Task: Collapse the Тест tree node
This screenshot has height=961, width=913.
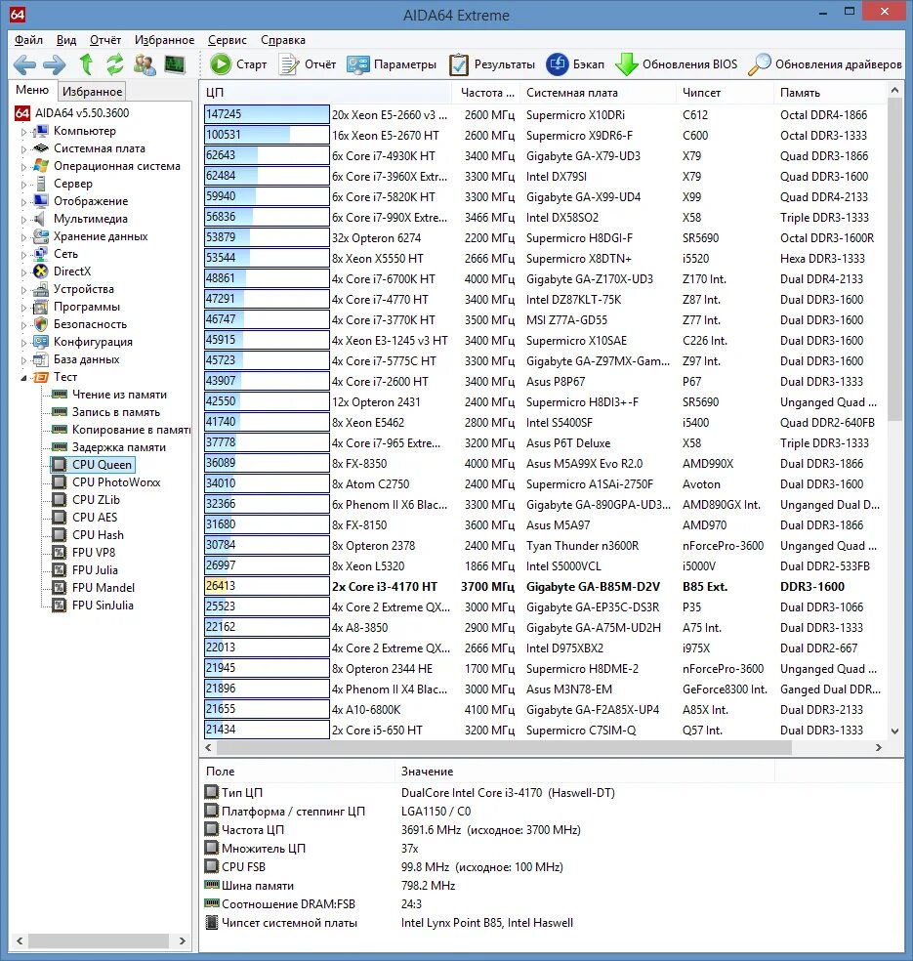Action: [x=23, y=378]
